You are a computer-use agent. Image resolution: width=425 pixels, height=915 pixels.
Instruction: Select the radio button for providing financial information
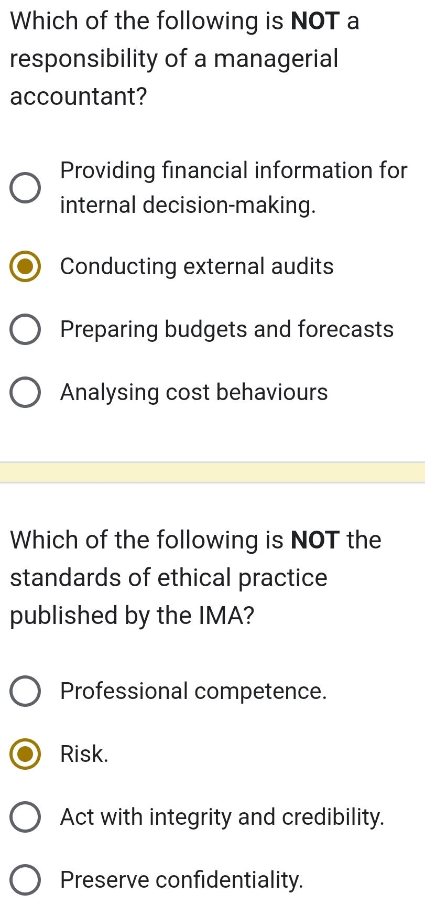coord(25,188)
